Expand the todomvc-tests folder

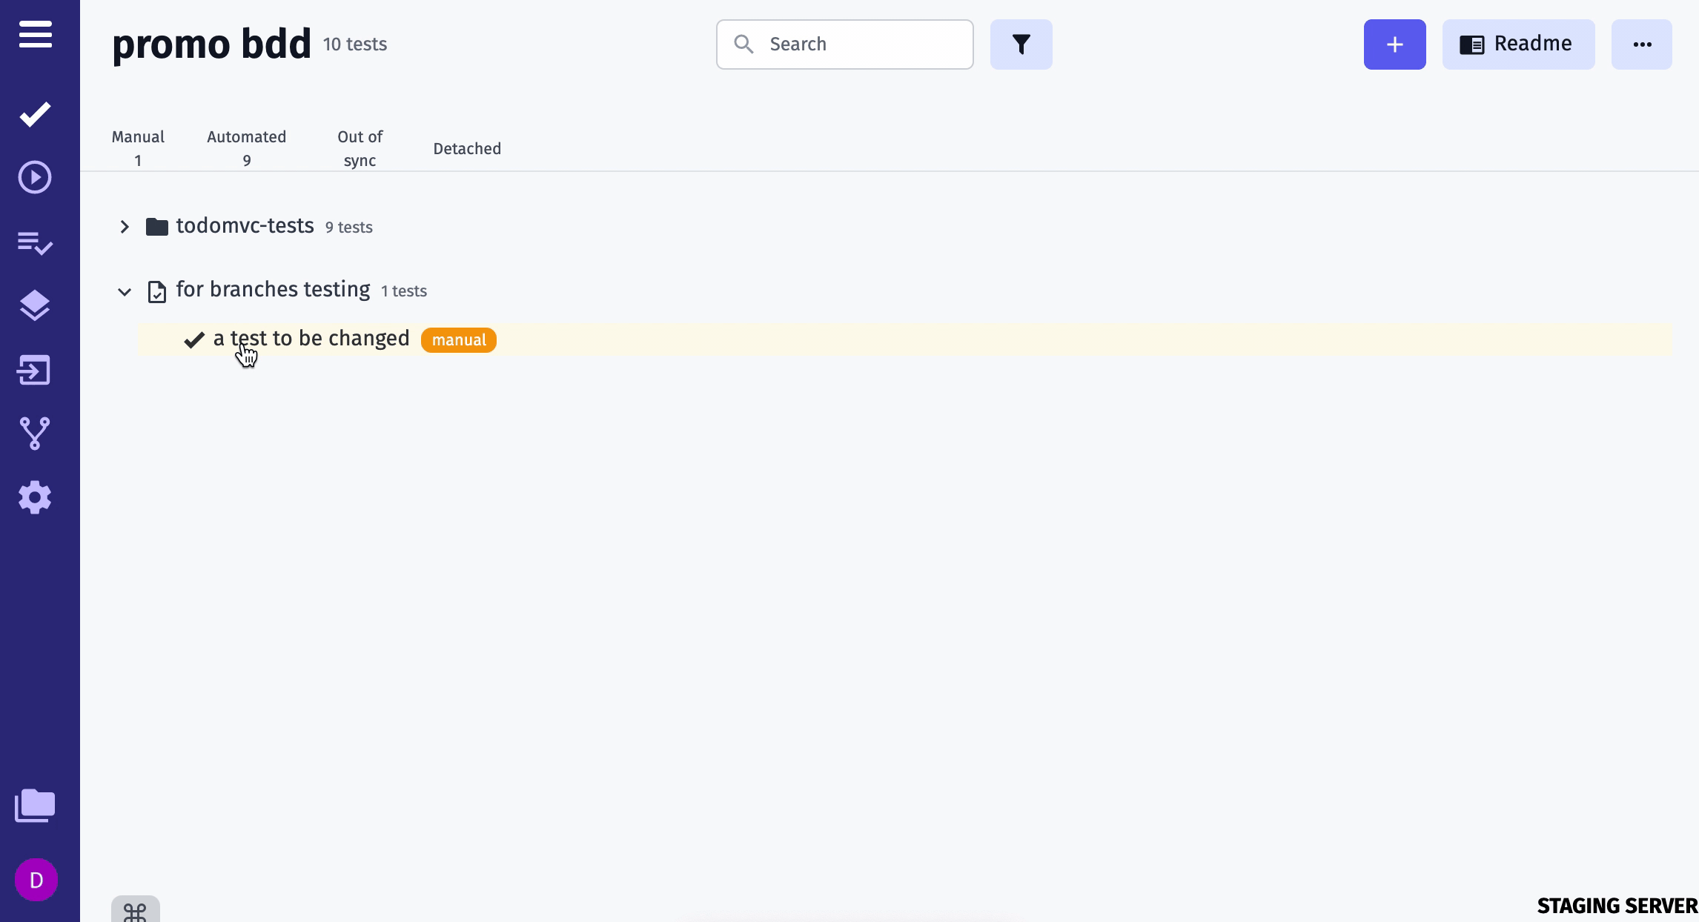[x=124, y=226]
